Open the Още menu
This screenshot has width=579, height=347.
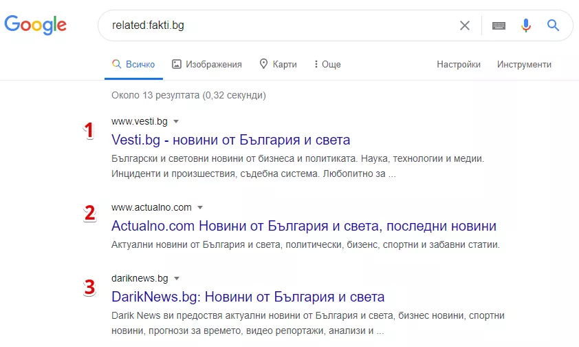[x=327, y=64]
